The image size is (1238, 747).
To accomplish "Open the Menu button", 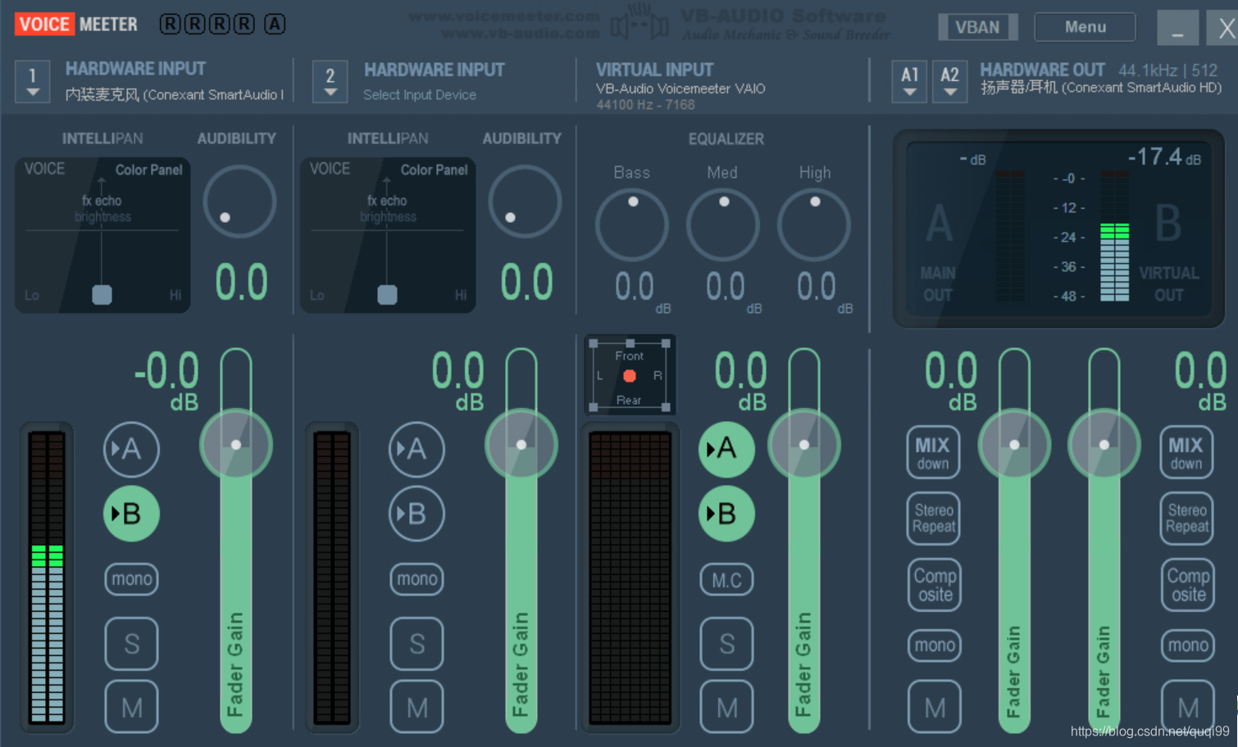I will tap(1085, 27).
